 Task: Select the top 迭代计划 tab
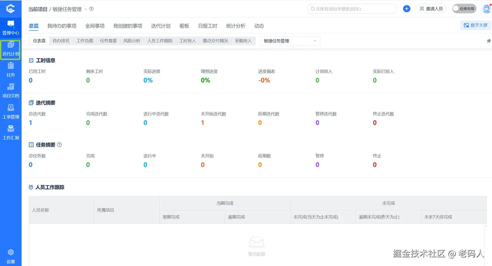(161, 26)
